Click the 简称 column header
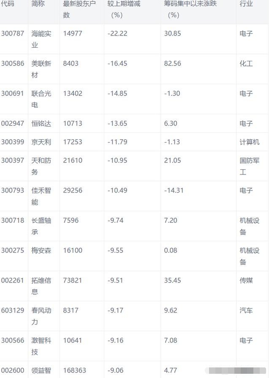The image size is (269, 378). tap(38, 4)
